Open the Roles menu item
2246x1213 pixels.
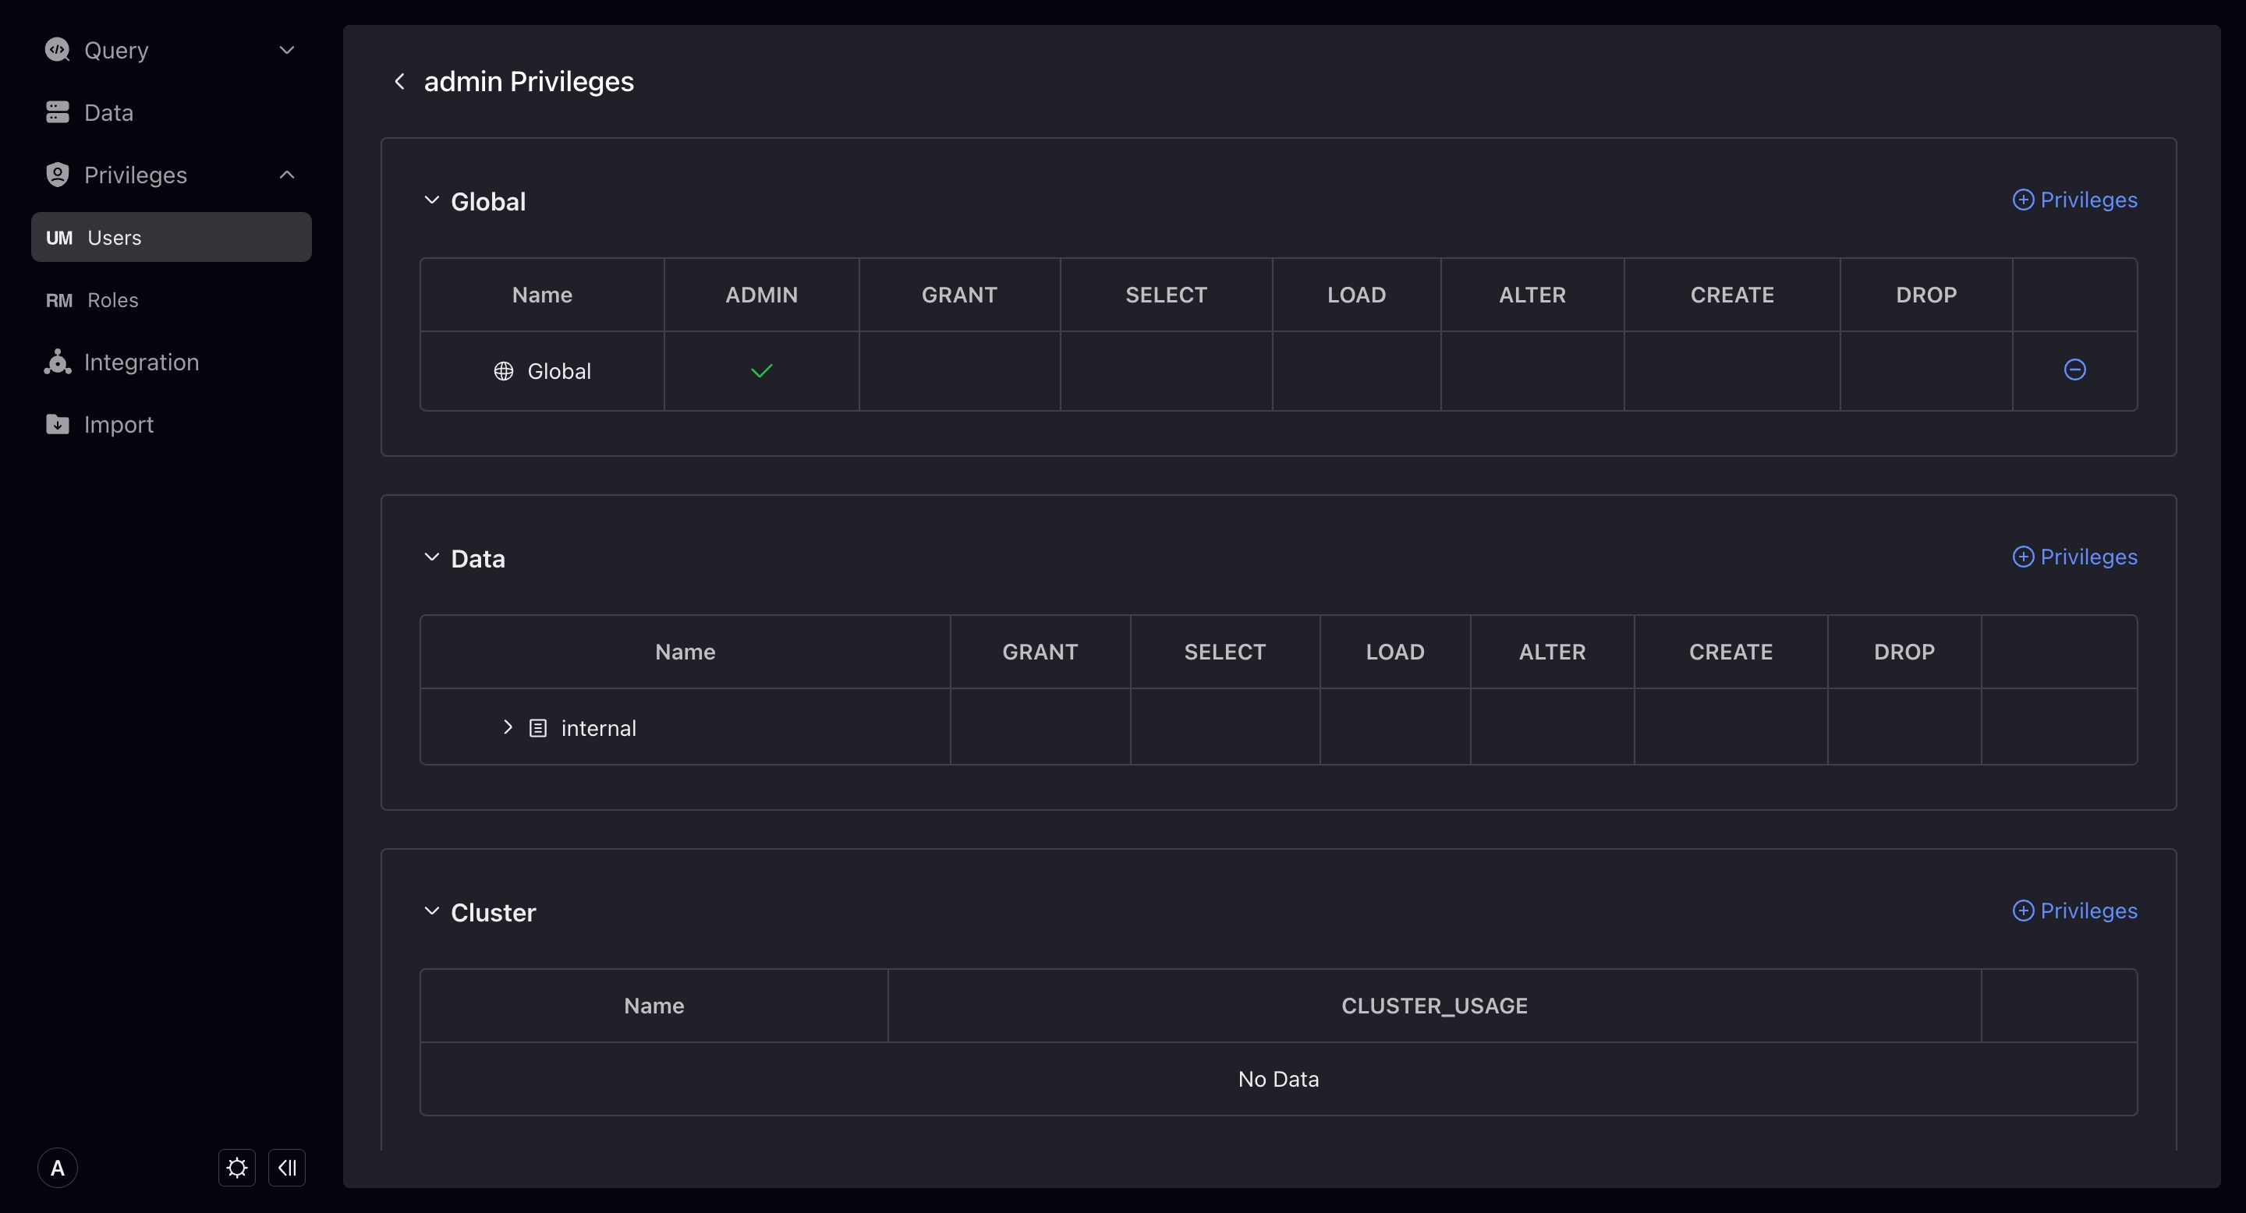(x=112, y=300)
